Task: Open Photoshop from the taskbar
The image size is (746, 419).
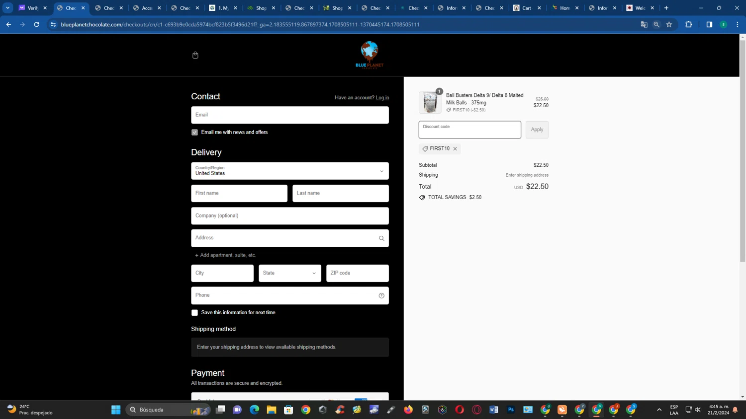Action: [x=511, y=410]
